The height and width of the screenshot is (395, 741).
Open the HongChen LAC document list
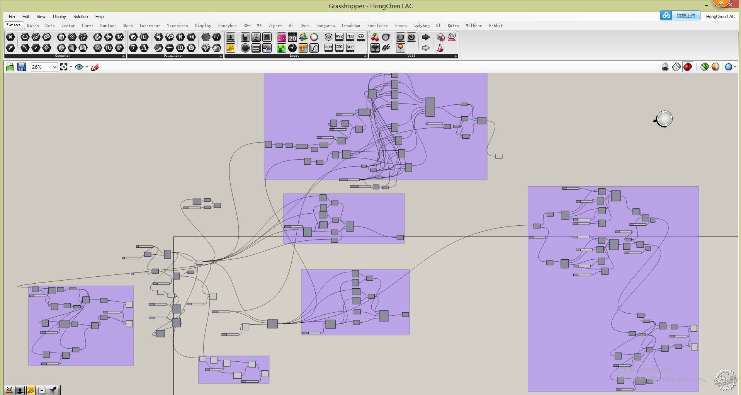tap(720, 17)
